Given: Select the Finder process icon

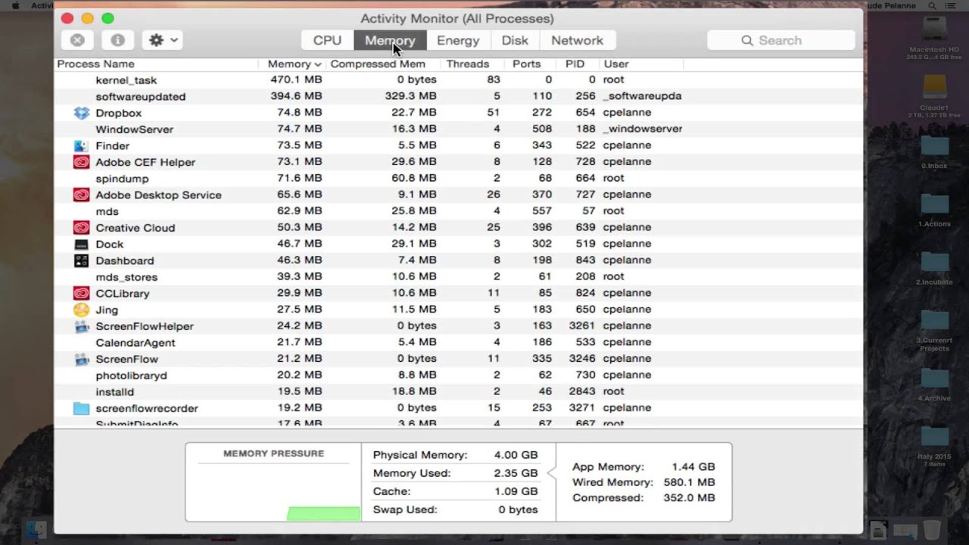Looking at the screenshot, I should pyautogui.click(x=81, y=145).
